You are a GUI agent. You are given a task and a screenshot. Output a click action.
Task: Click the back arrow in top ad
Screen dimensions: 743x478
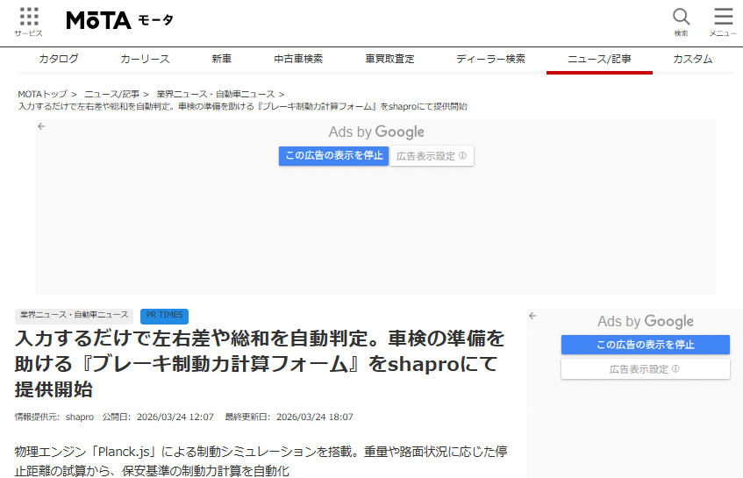pos(41,126)
